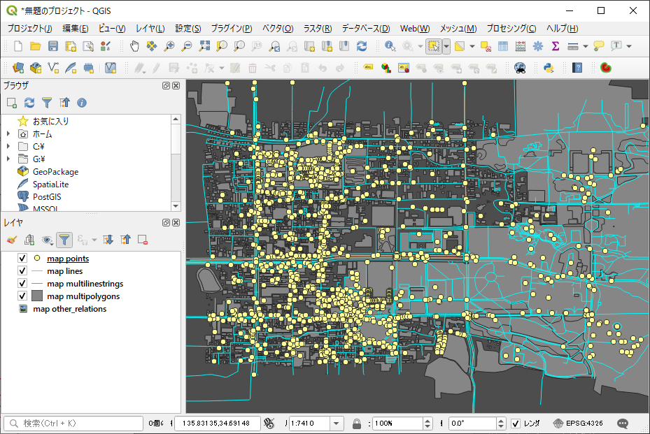650x434 pixels.
Task: Click the EPSG:4326 CRS button
Action: pyautogui.click(x=579, y=424)
